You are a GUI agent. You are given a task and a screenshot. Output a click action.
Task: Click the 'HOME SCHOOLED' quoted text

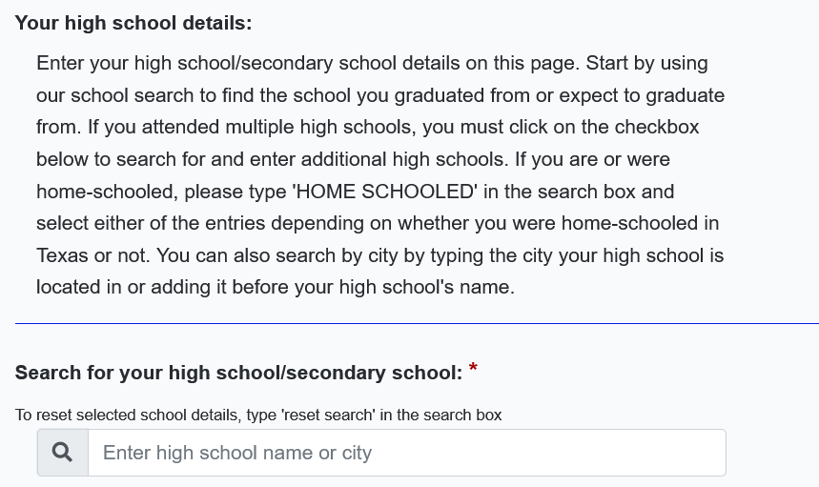pyautogui.click(x=386, y=191)
